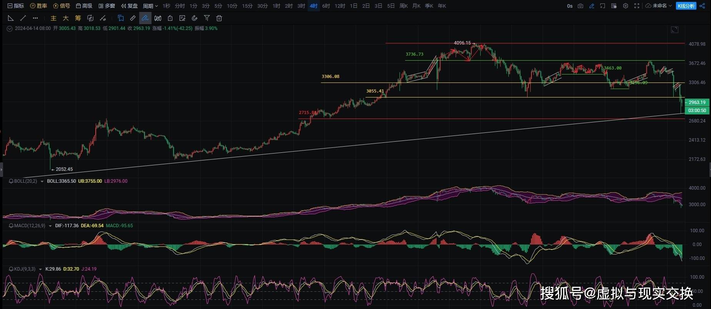Click the share icon beside K线分析
711x309 pixels.
(x=702, y=6)
